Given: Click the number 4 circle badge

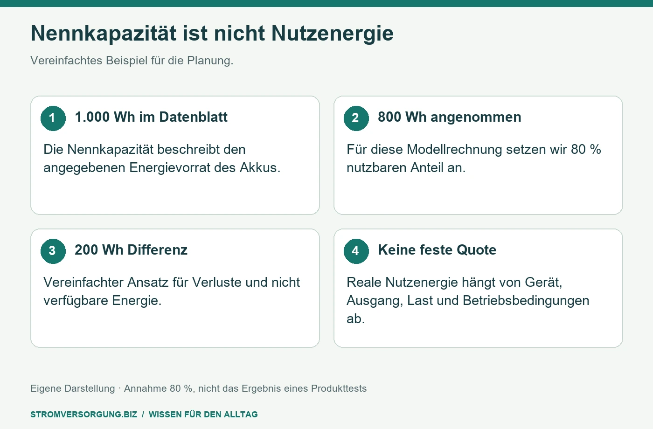Looking at the screenshot, I should [356, 251].
